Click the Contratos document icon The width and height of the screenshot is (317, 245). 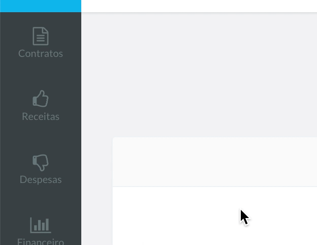41,36
